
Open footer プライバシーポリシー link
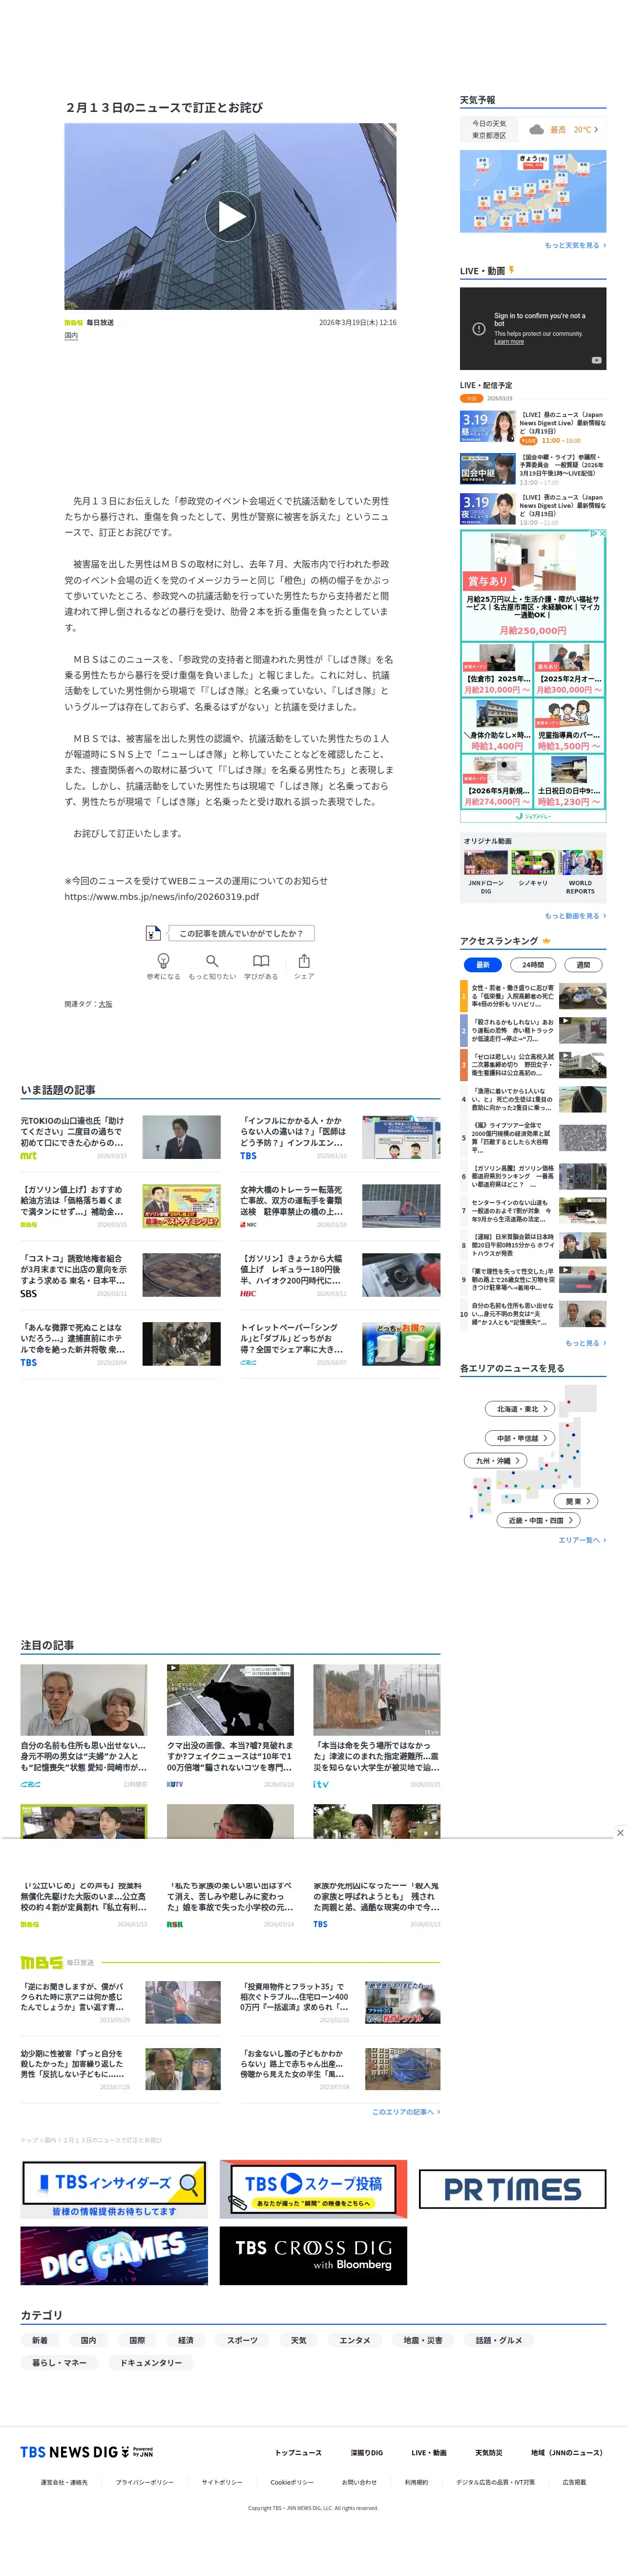click(144, 2482)
